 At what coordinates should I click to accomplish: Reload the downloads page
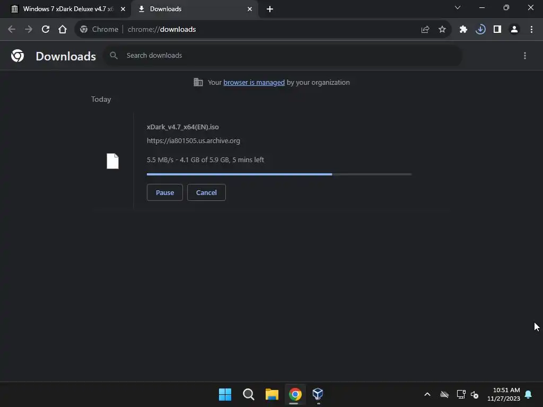tap(46, 30)
